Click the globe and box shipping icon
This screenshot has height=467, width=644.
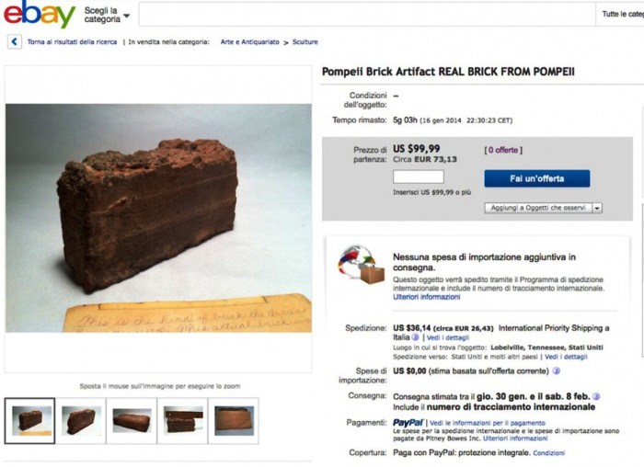tap(361, 265)
